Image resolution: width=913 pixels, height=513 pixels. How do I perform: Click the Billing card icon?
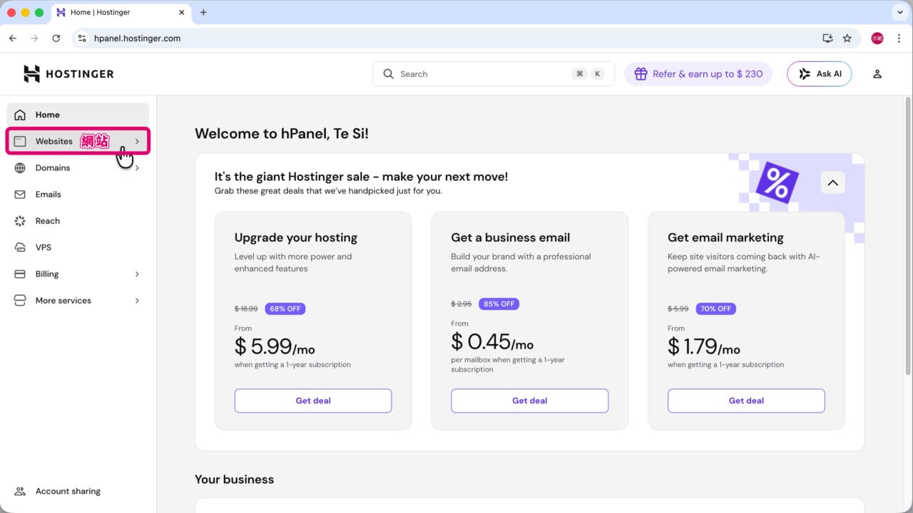tap(20, 274)
